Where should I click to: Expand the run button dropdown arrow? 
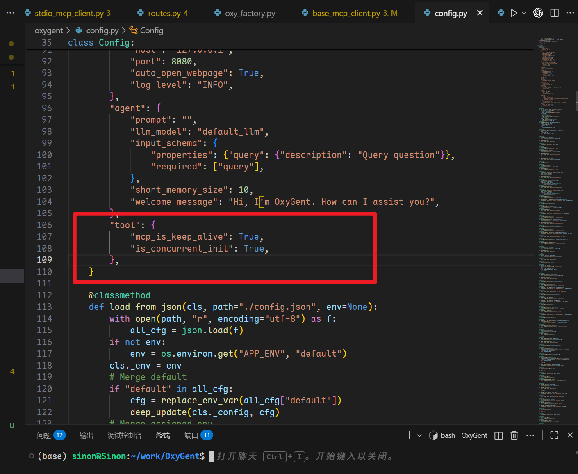[x=524, y=13]
